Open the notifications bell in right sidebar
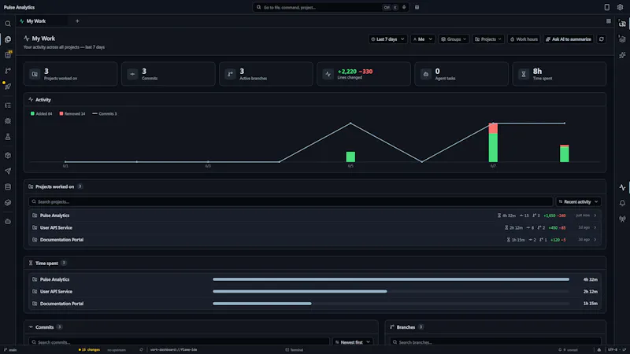630x354 pixels. [x=622, y=203]
